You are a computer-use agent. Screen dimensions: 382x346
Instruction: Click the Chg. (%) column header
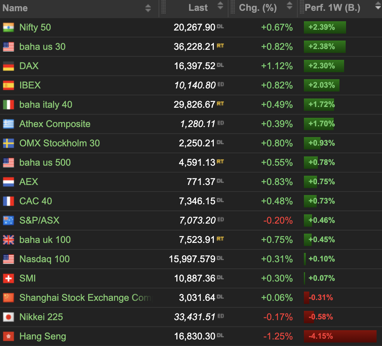(x=258, y=8)
